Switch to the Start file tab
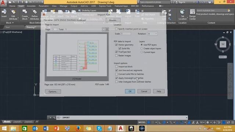 pyautogui.click(x=7, y=27)
